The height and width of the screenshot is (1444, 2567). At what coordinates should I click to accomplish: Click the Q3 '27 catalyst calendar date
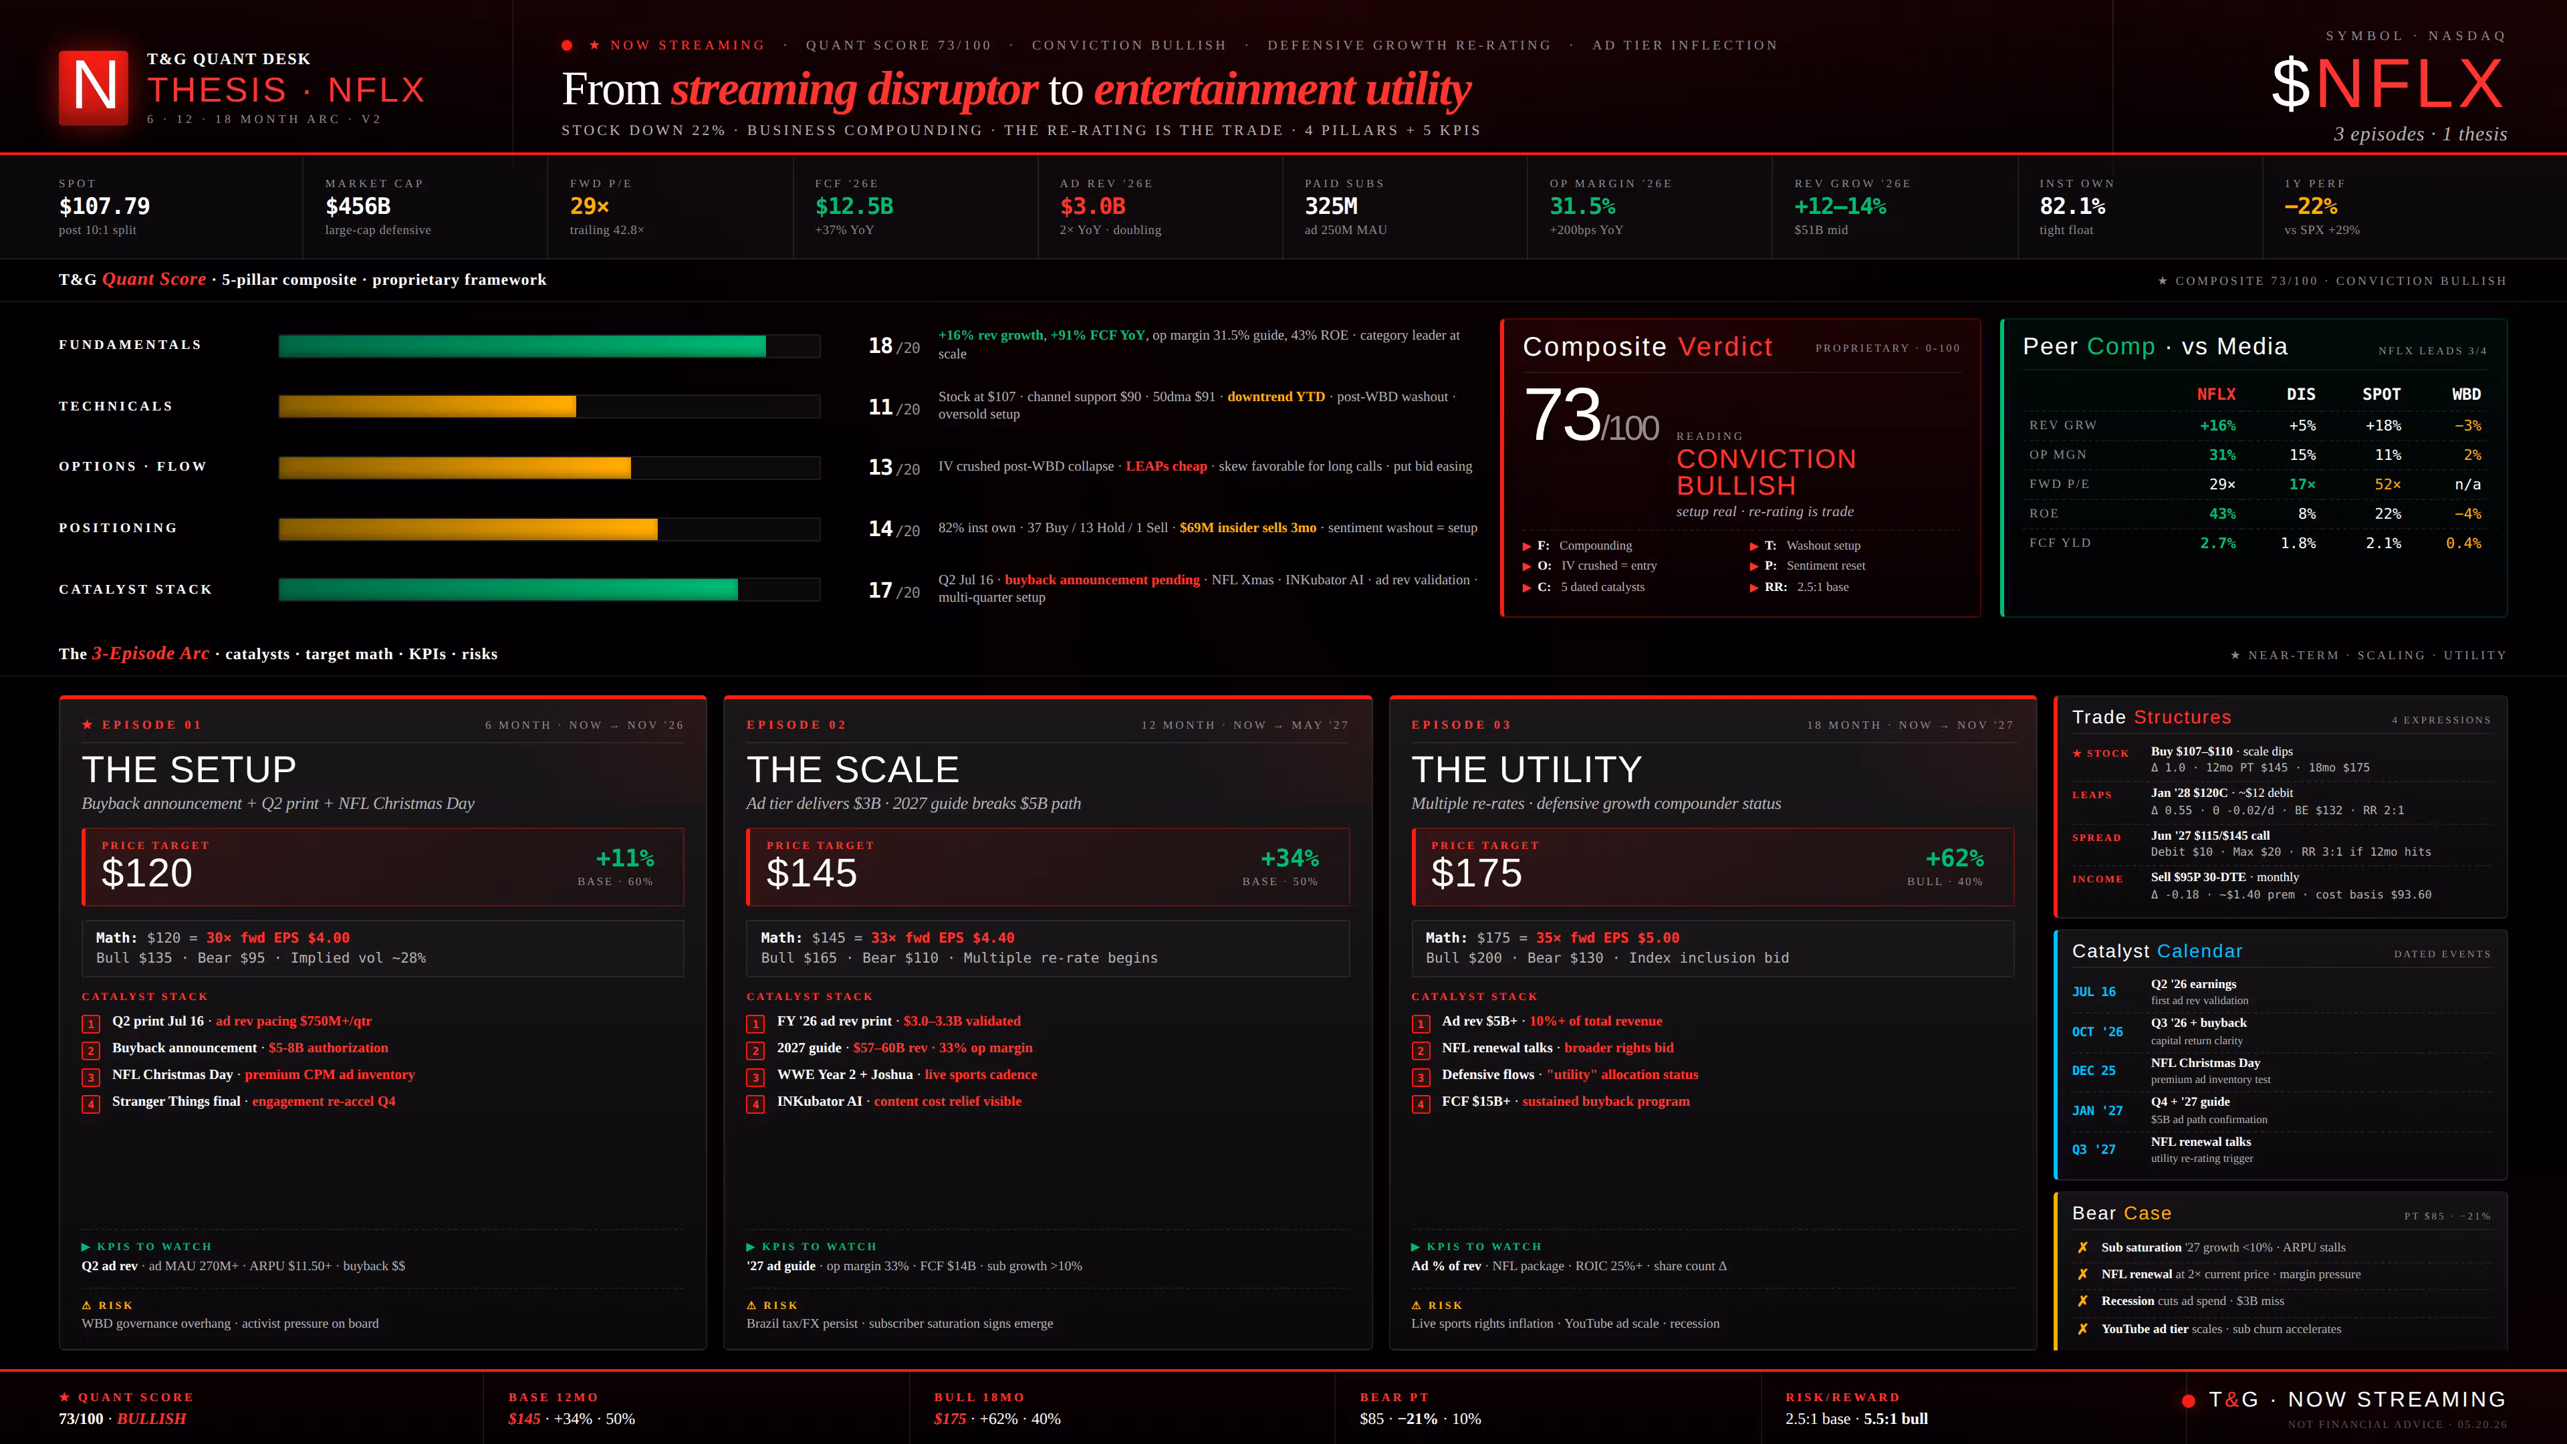(x=2094, y=1150)
